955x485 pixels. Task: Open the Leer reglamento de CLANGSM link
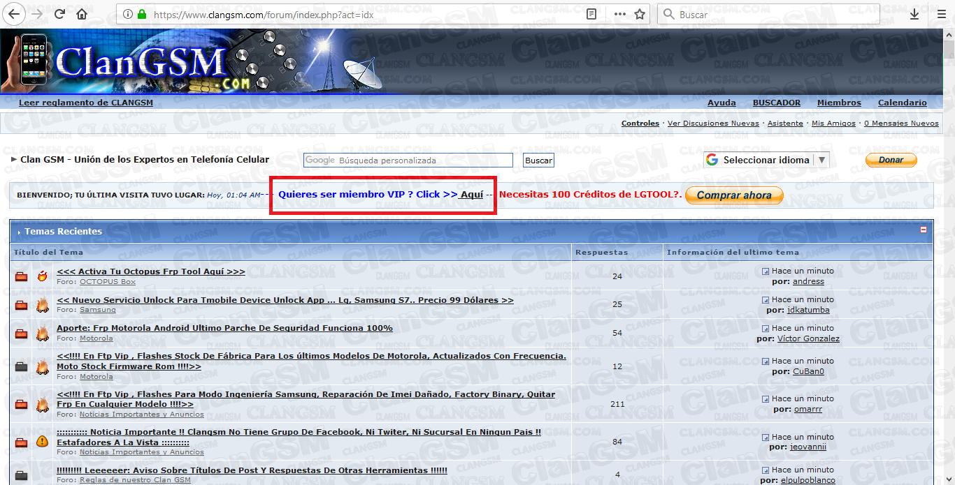tap(86, 103)
